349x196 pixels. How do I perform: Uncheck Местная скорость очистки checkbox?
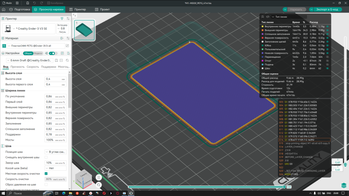(46, 174)
